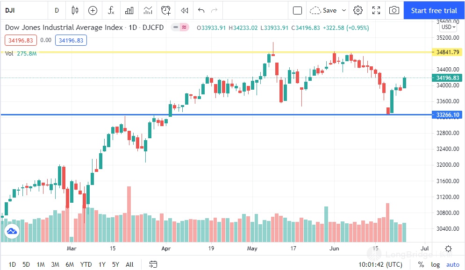Screen dimensions: 465x270
Task: Toggle the log scale option
Action: click(x=435, y=264)
